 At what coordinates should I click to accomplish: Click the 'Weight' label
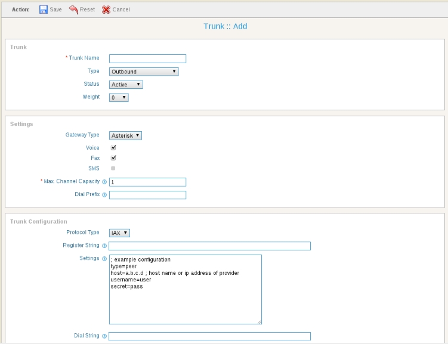coord(91,97)
